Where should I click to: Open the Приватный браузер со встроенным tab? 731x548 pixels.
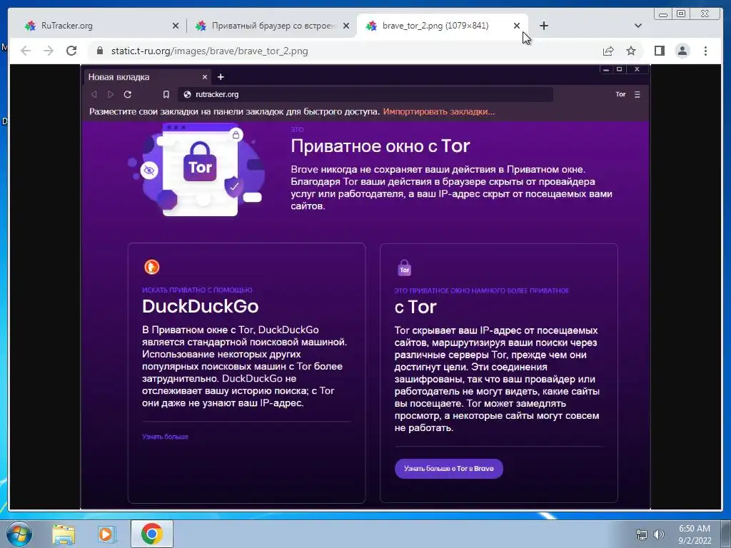271,26
